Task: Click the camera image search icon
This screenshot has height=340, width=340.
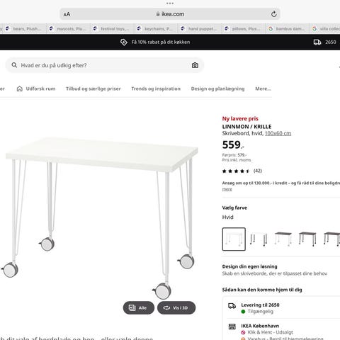Action: point(195,65)
